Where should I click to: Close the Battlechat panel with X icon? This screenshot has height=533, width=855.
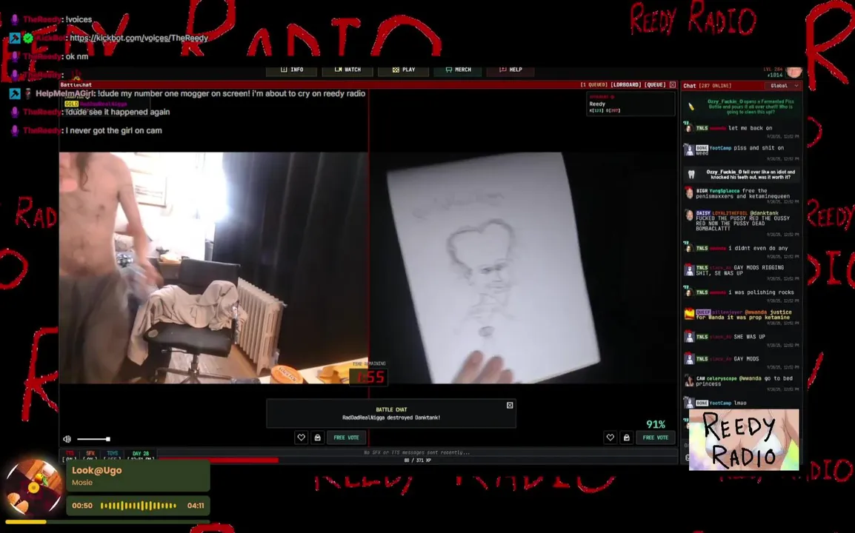tap(672, 85)
